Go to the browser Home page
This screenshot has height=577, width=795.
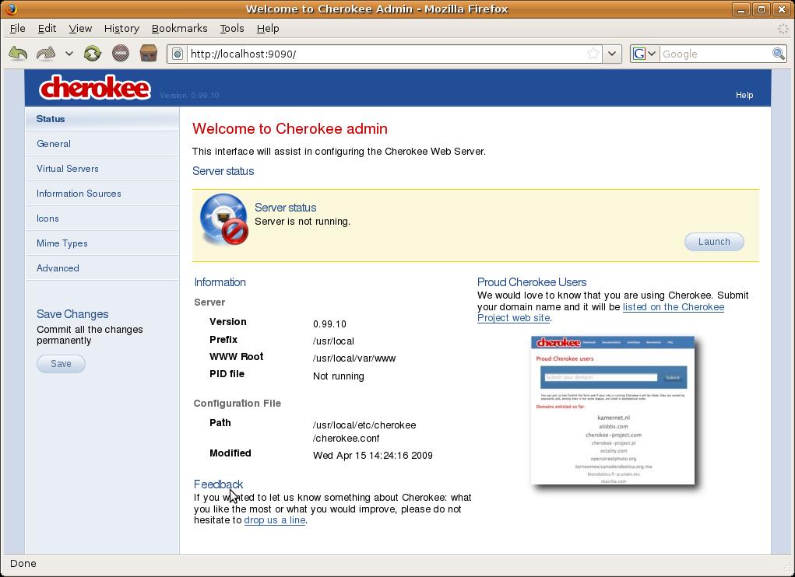coord(148,54)
